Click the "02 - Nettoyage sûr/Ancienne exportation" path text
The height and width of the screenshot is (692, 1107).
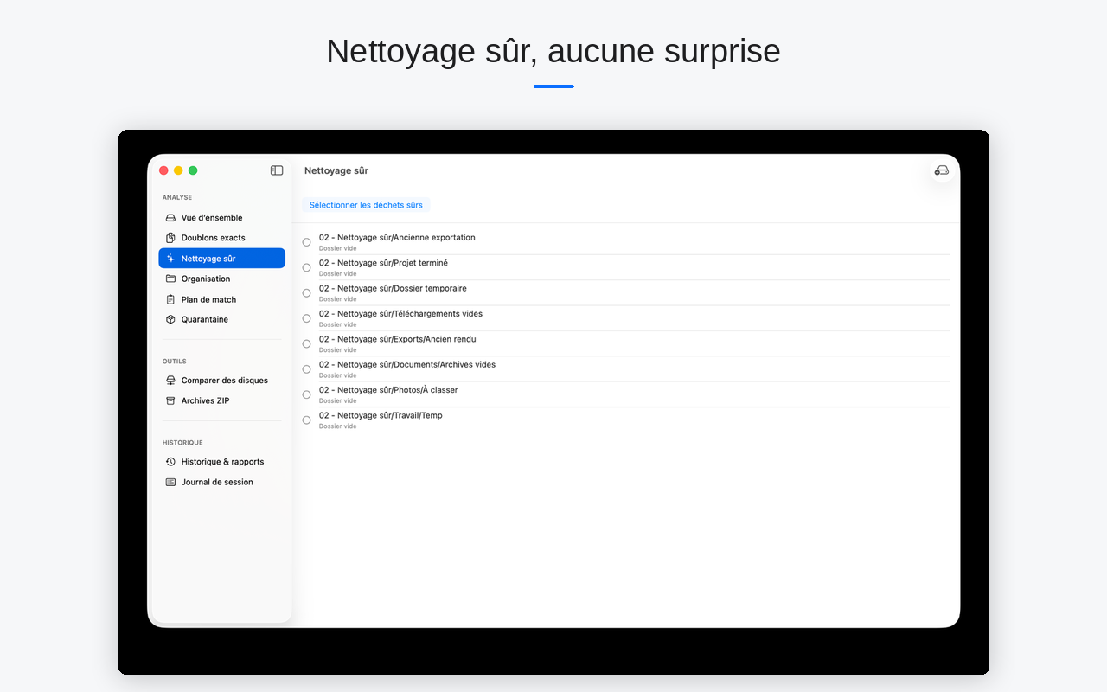click(397, 238)
